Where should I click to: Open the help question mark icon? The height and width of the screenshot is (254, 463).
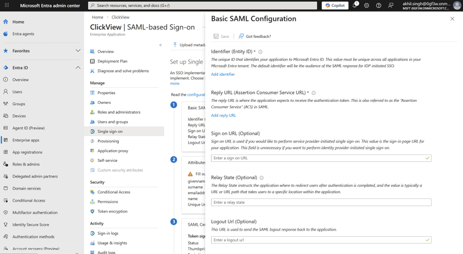coord(379,5)
